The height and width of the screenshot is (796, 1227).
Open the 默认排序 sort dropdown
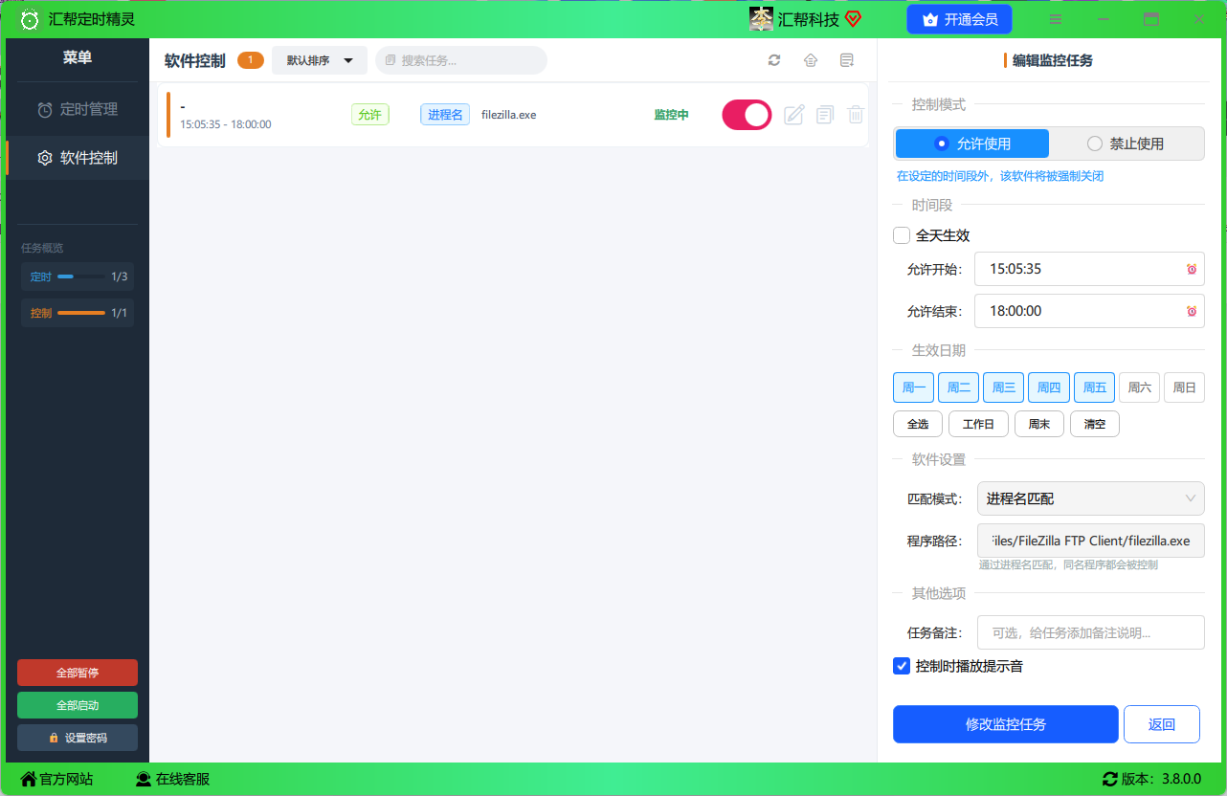coord(320,60)
